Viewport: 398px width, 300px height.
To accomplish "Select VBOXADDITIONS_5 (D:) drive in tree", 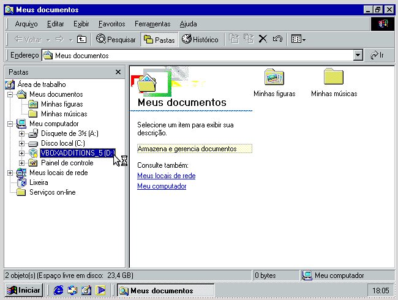I will coord(78,153).
